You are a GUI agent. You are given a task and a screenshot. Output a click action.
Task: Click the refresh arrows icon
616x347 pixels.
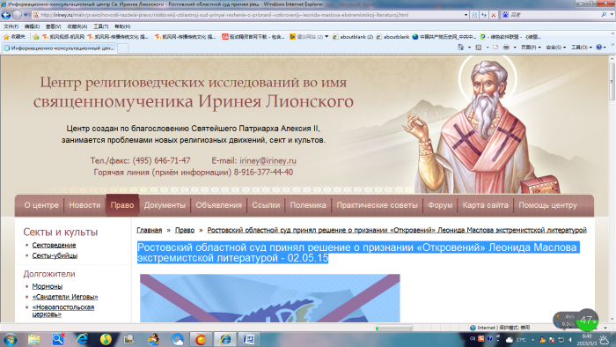(x=484, y=15)
